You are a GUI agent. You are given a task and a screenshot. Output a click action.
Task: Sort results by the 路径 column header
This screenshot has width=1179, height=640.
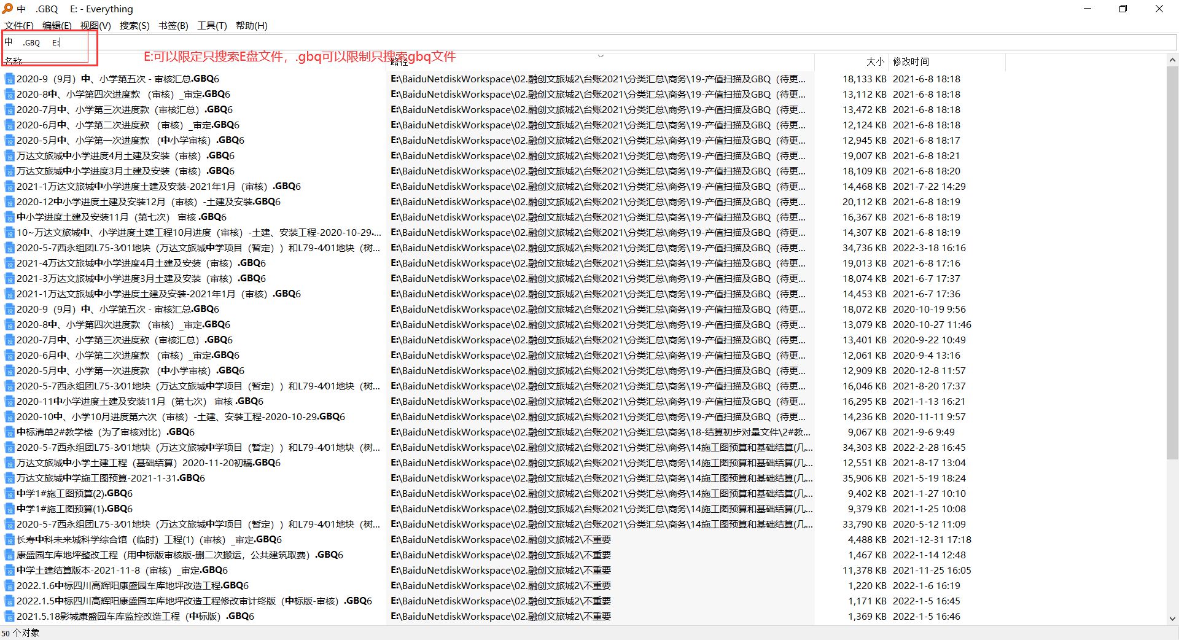pos(601,61)
